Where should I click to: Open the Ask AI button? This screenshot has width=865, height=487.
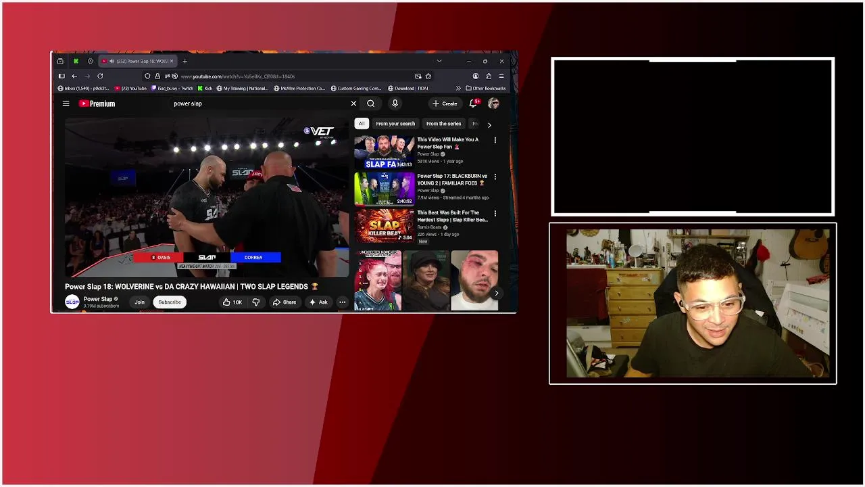pos(318,302)
